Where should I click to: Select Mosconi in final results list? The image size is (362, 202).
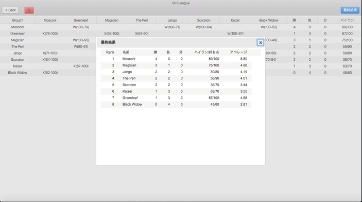tap(129, 59)
